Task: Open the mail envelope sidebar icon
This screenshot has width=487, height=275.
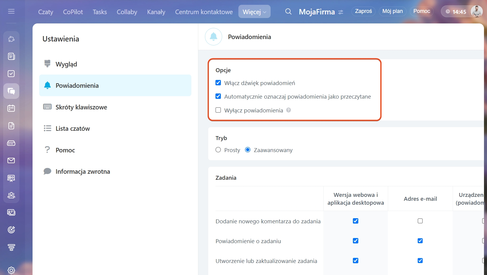Action: pos(11,160)
